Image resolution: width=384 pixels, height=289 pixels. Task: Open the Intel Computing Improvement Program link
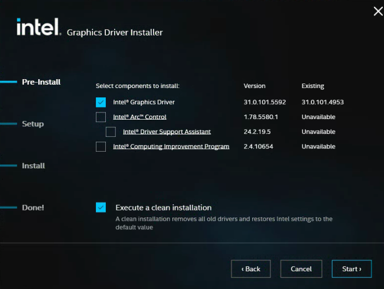click(x=171, y=147)
